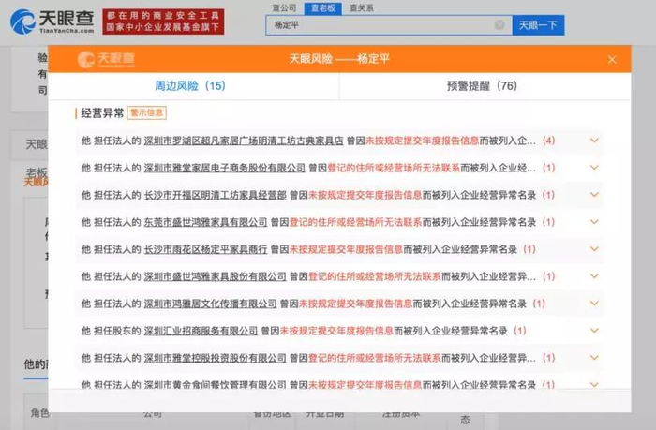
Task: Click the red banner 都在用的商业安全工具
Action: [x=163, y=22]
